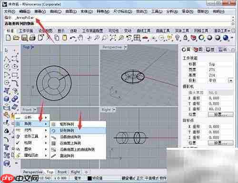Select the Rectangle tool in left sidebar
This screenshot has height=183, width=238.
[x=15, y=75]
